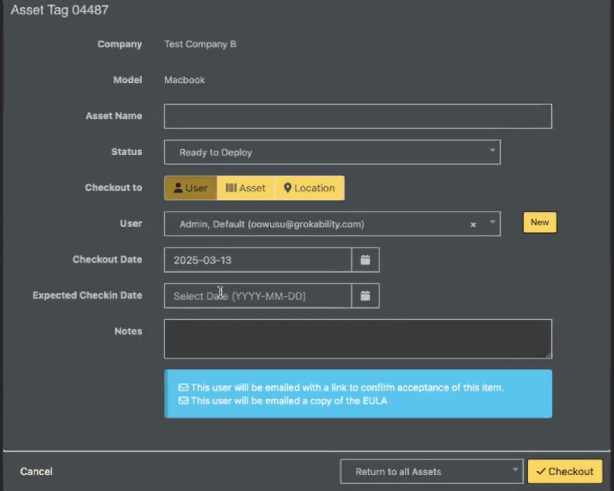Click the user silhouette icon on User option

(178, 188)
